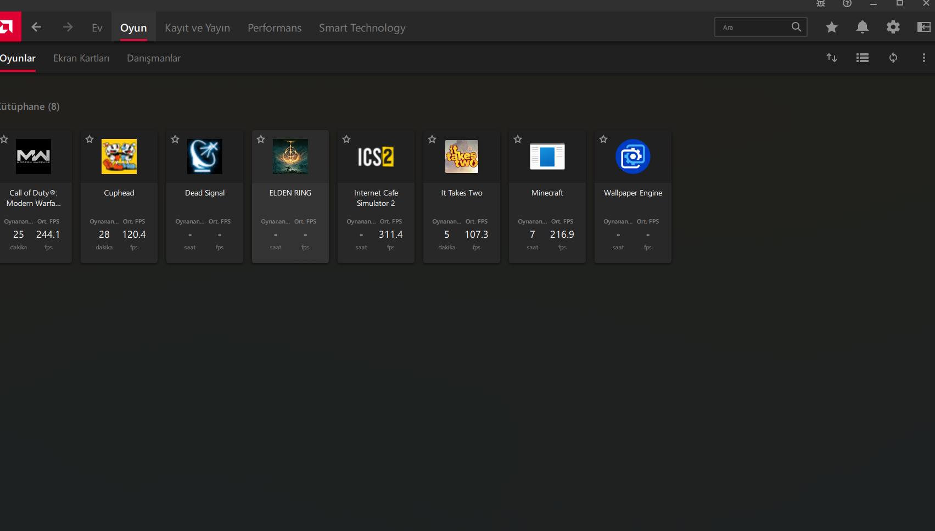Toggle It Takes Two favorite star
The image size is (935, 531).
[432, 139]
